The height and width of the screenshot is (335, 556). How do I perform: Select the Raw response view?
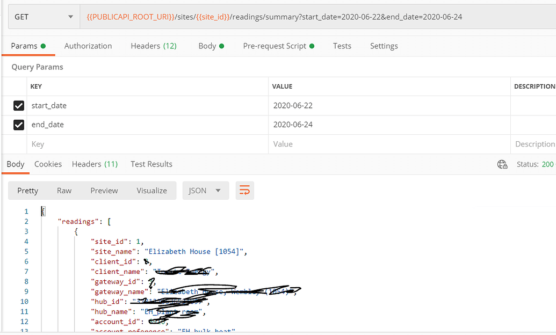64,190
